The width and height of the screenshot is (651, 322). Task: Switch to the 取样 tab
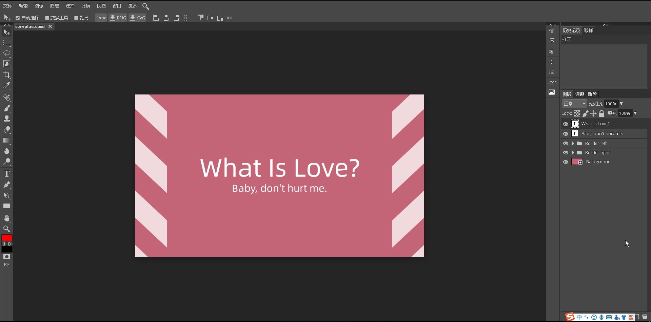coord(589,30)
